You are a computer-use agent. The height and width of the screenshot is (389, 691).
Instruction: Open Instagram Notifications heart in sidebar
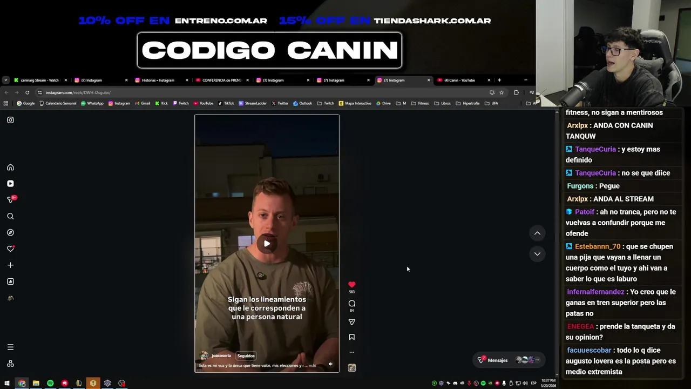pos(10,249)
